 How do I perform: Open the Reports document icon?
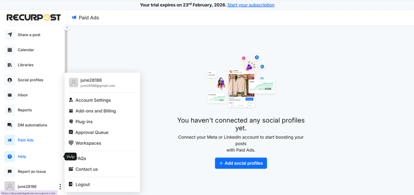[10, 110]
